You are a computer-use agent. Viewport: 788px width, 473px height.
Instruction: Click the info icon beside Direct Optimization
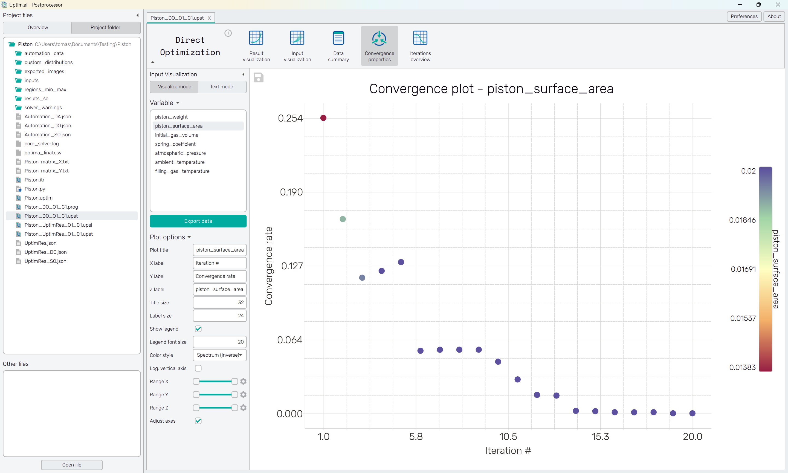tap(228, 33)
